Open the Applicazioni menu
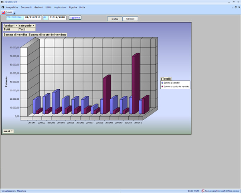 tap(60, 7)
